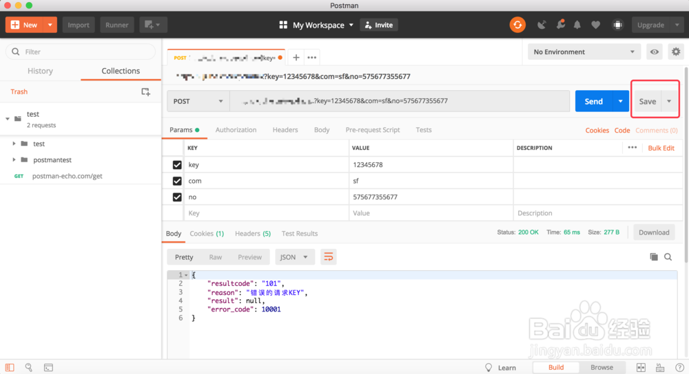This screenshot has height=374, width=689.
Task: Download the response with Download button
Action: click(654, 232)
